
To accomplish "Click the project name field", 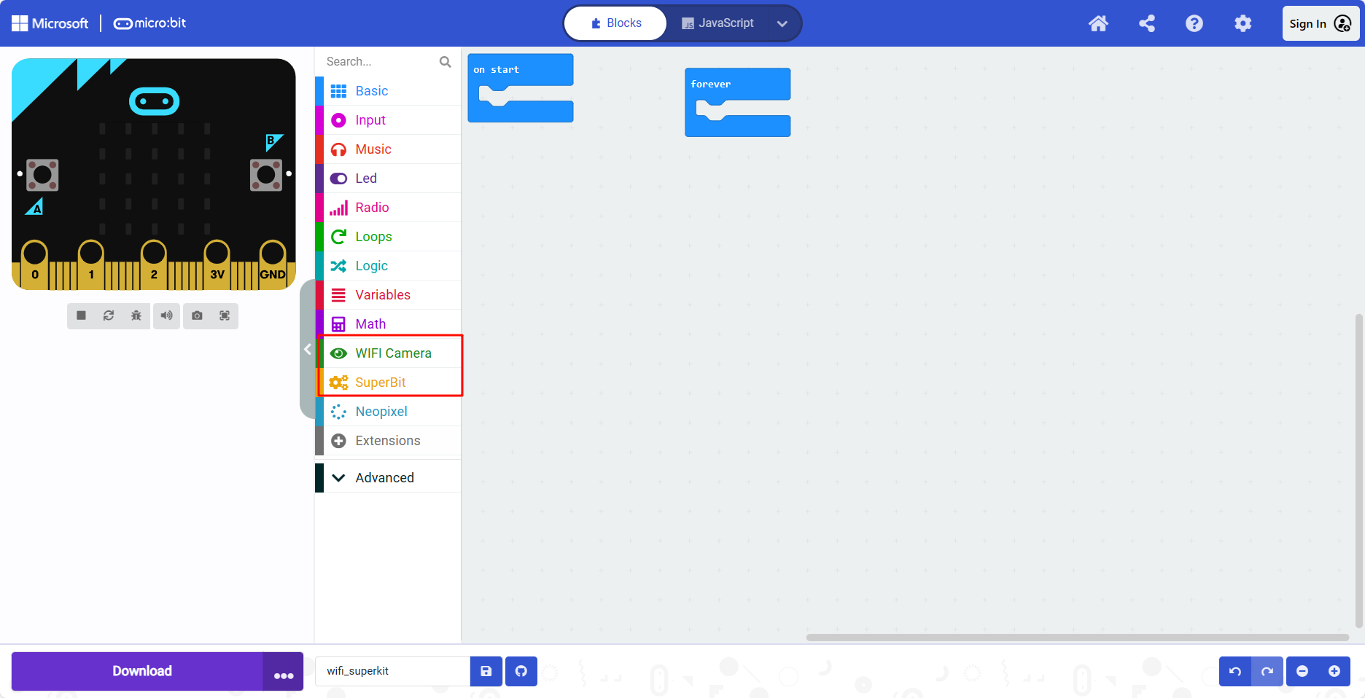I will 392,671.
